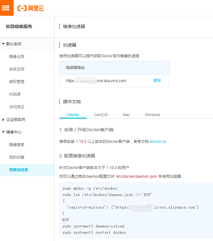Viewport: 213px width, 241px height.
Task: Switch to the Mac tab
Action: pyautogui.click(x=126, y=115)
